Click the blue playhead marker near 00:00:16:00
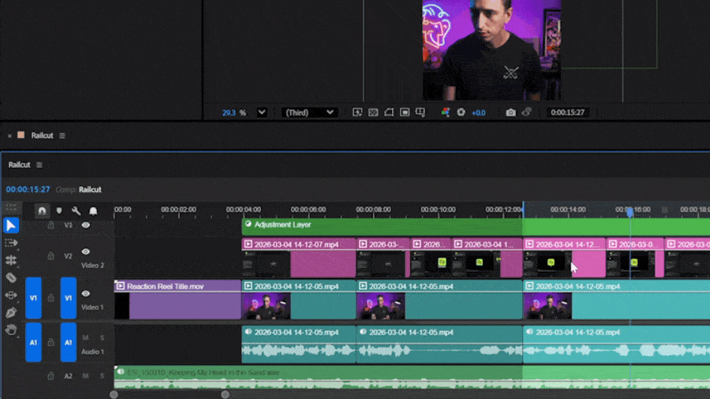 tap(630, 211)
